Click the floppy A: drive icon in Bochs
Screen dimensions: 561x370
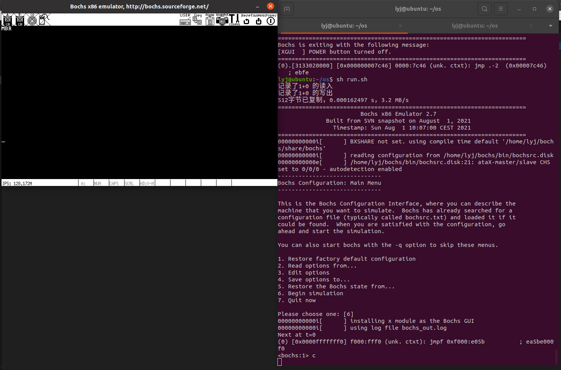tap(7, 19)
